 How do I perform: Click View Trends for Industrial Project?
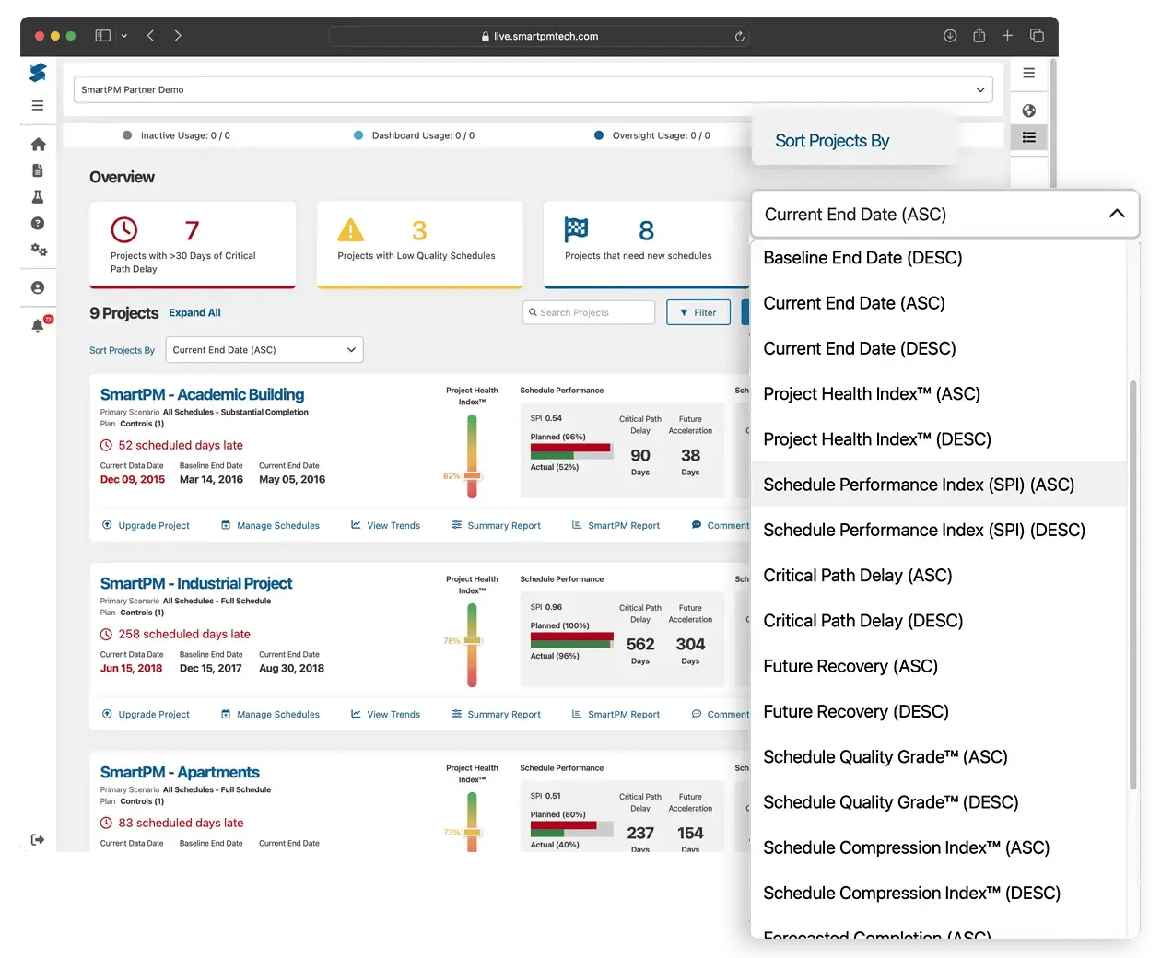pyautogui.click(x=385, y=715)
